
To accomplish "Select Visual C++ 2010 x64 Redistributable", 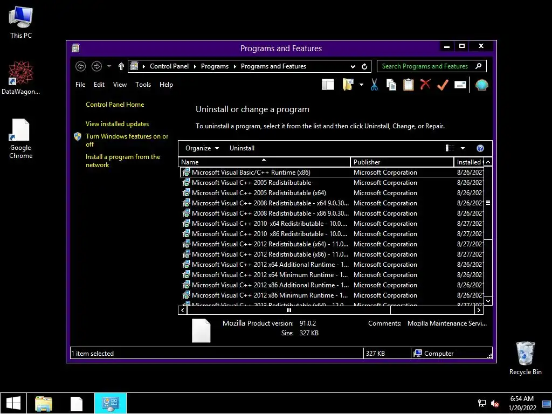I will click(x=332, y=224).
